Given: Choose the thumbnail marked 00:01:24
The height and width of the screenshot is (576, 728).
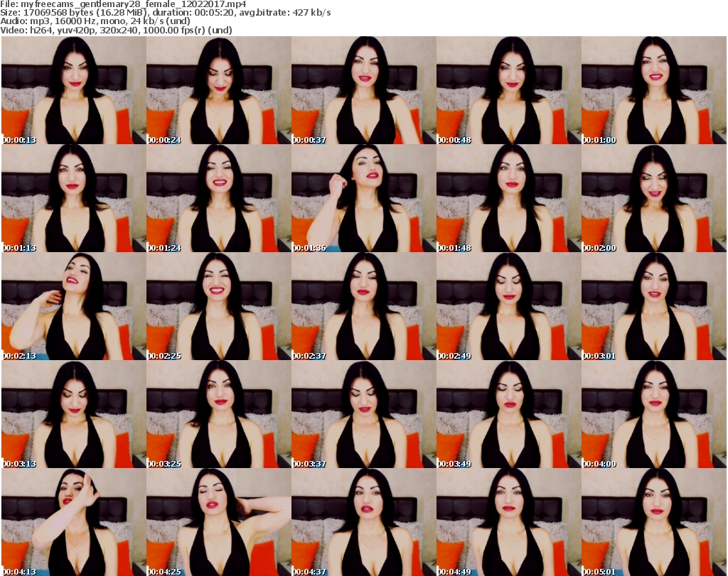Looking at the screenshot, I should [219, 198].
